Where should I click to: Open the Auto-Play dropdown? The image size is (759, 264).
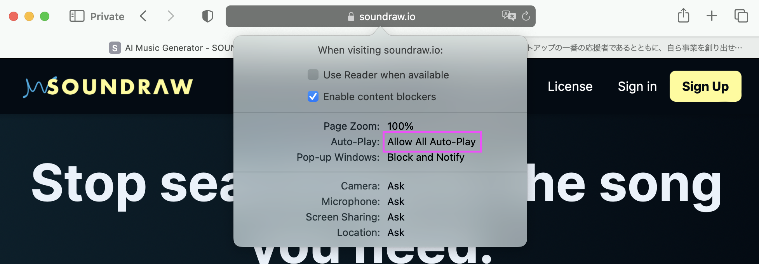pyautogui.click(x=432, y=142)
